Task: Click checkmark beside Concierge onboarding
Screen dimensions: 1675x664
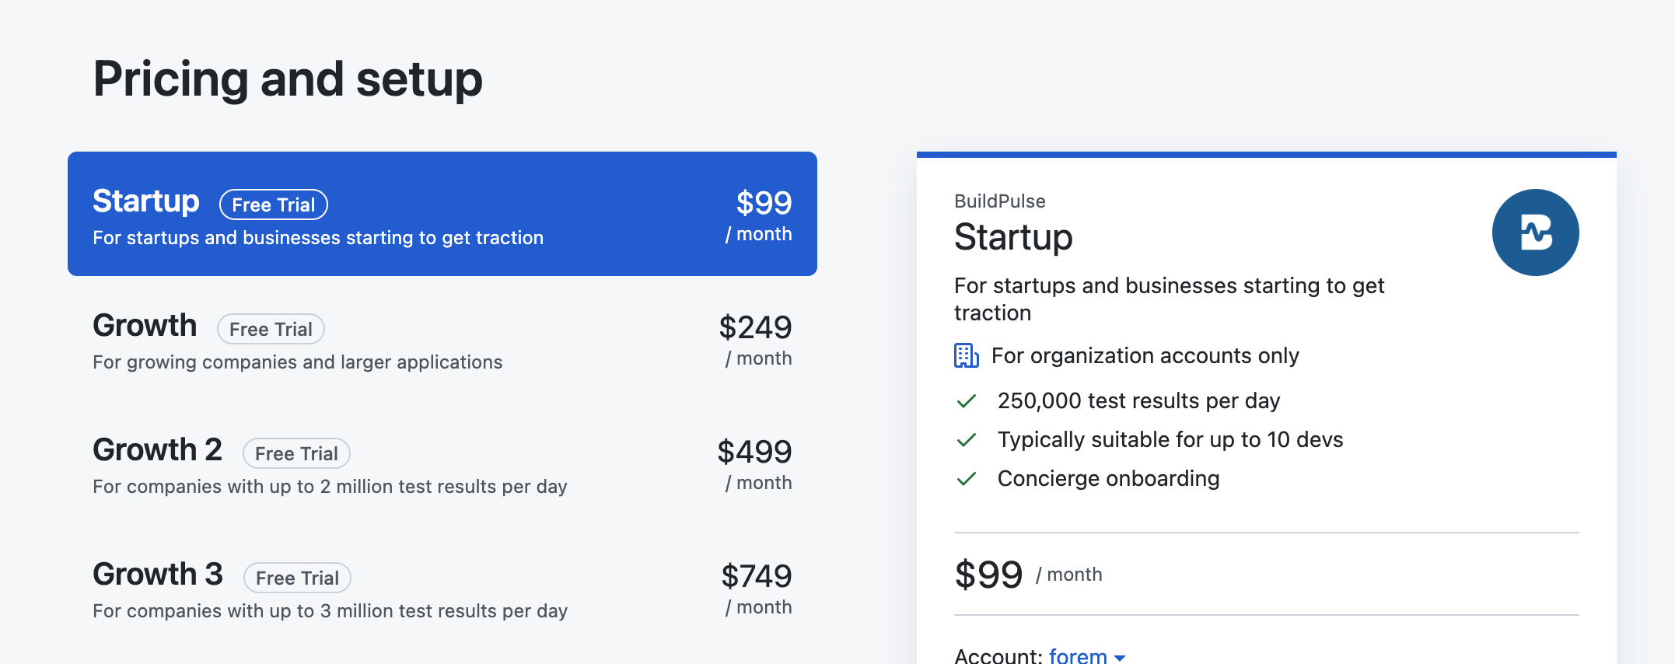Action: [966, 479]
